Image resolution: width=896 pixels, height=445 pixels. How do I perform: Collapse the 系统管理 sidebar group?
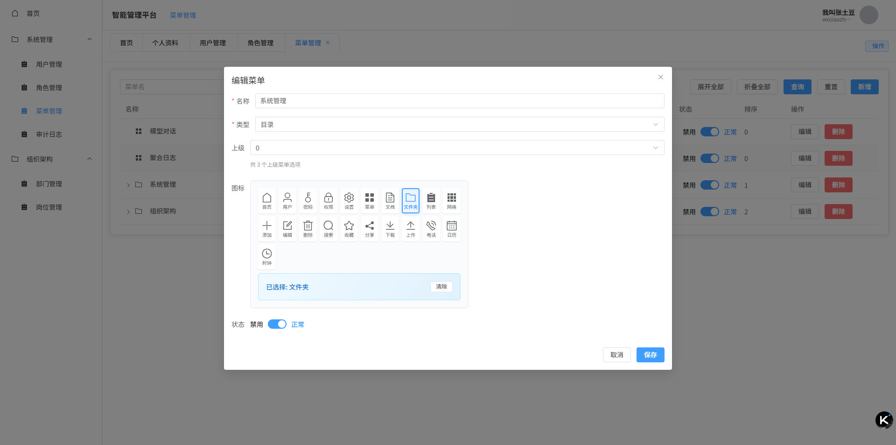51,39
